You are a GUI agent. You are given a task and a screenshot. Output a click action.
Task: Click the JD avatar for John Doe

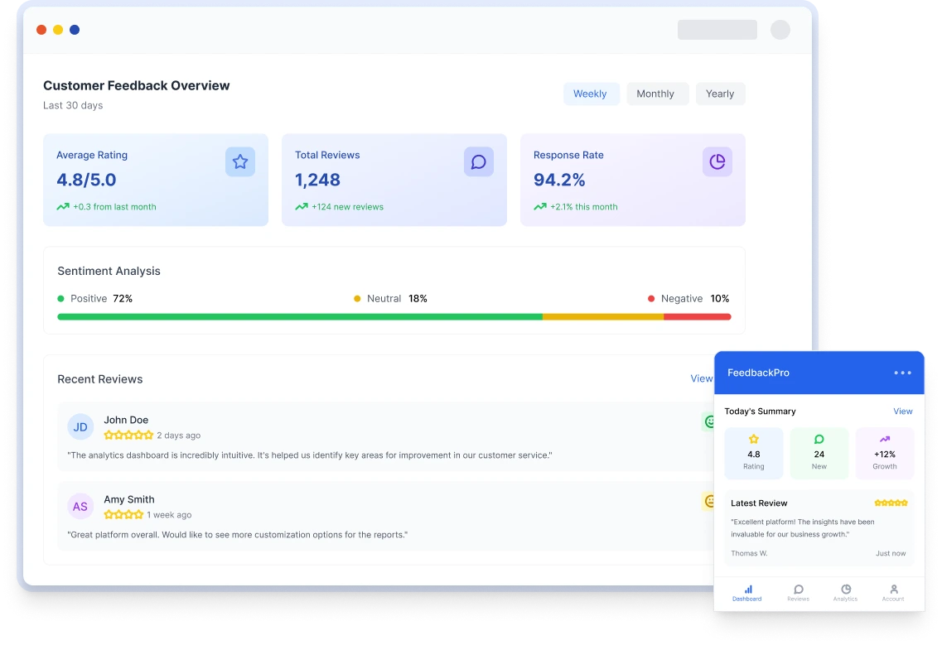pos(80,427)
